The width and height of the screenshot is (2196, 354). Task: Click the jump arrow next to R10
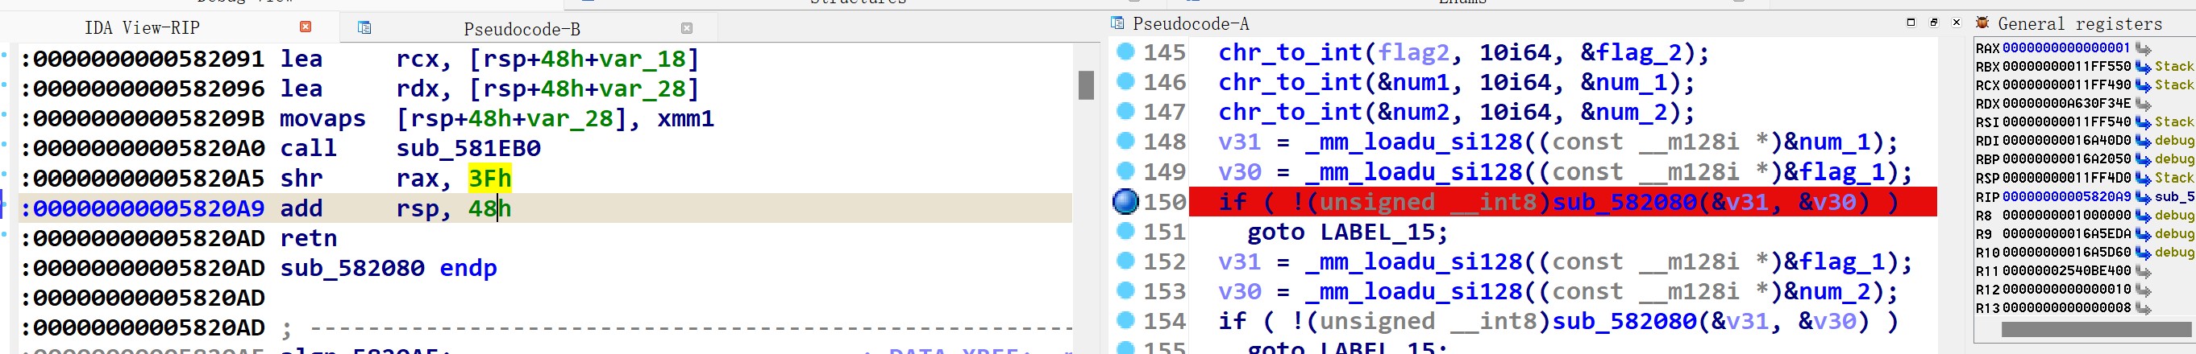pos(2142,253)
